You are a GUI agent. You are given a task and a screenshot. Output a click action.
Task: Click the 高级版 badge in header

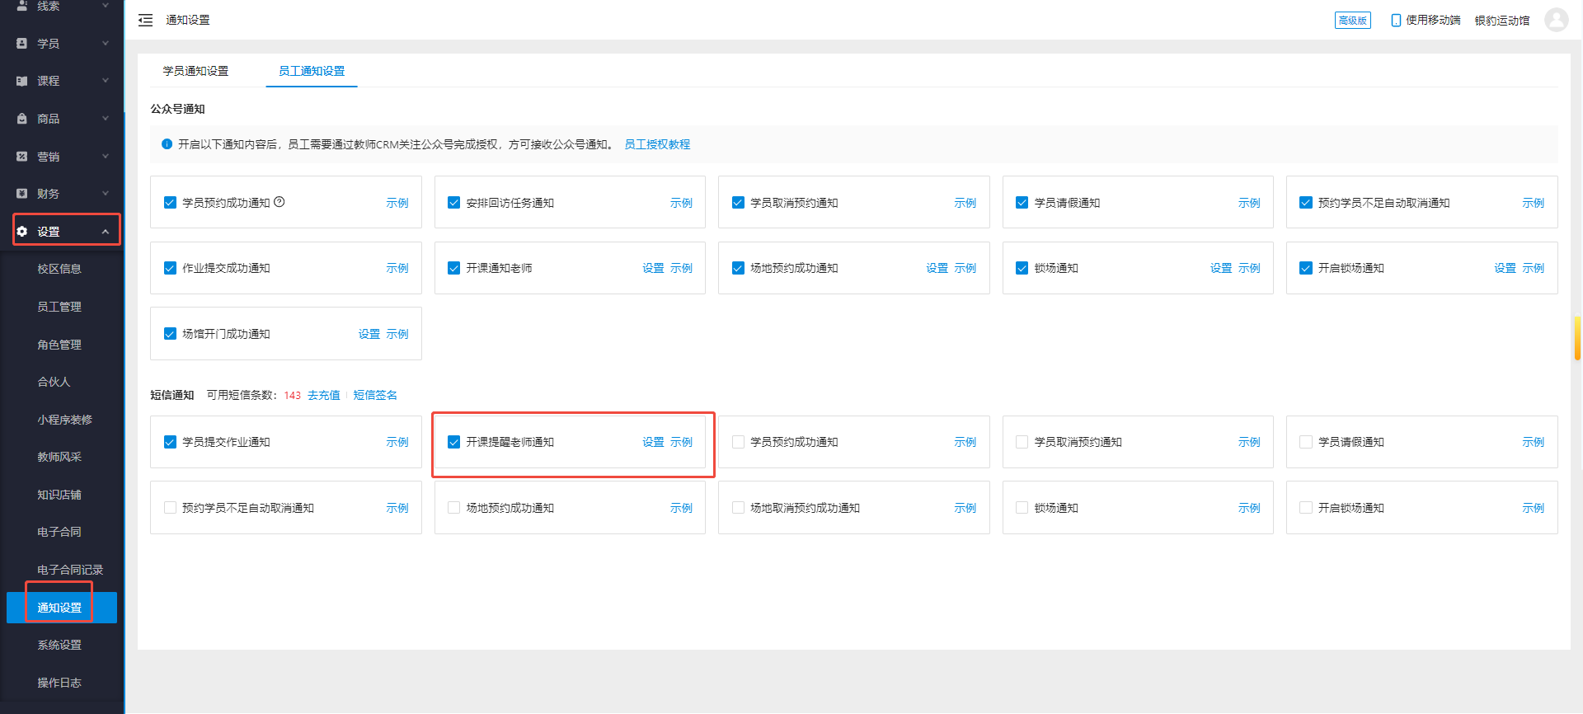[x=1352, y=20]
